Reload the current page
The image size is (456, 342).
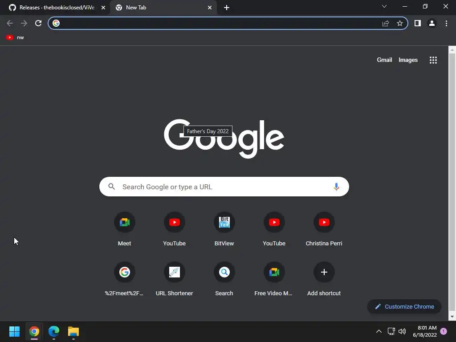pyautogui.click(x=38, y=23)
